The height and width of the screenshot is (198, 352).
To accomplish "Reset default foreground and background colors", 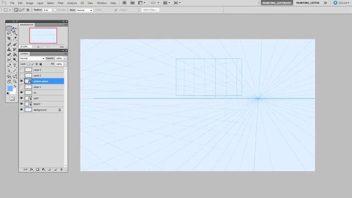I will coord(8,94).
